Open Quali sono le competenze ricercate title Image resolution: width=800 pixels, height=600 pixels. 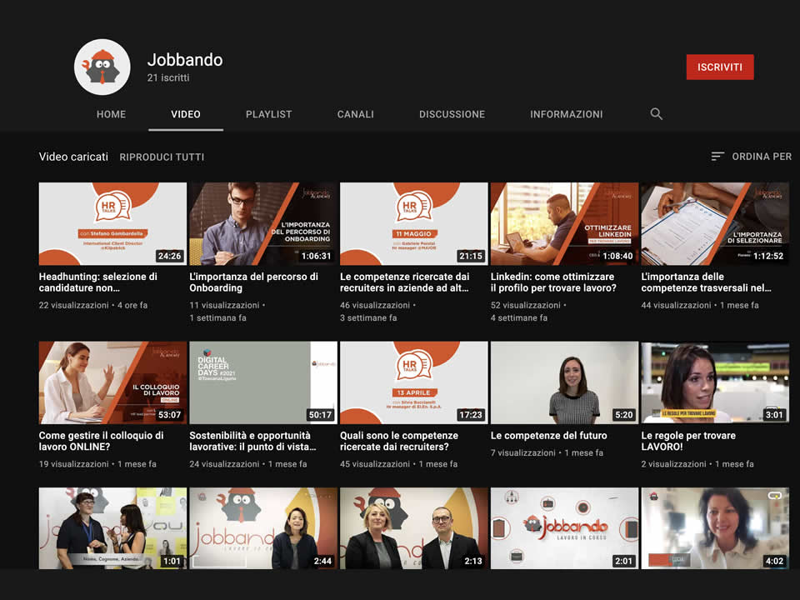click(x=399, y=441)
